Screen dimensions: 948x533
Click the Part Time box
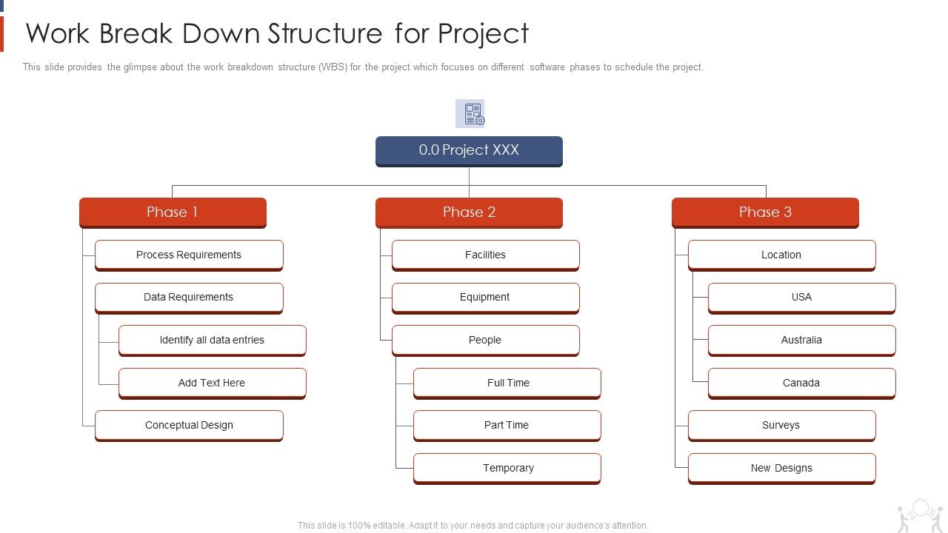coord(507,426)
